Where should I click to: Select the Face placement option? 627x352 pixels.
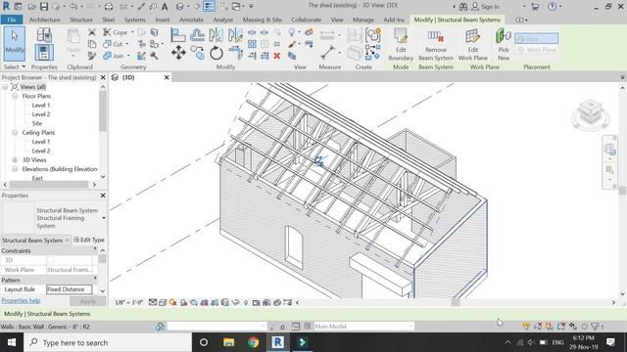coord(536,39)
